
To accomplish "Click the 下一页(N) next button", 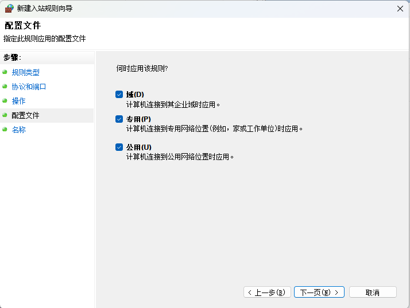I will click(319, 292).
